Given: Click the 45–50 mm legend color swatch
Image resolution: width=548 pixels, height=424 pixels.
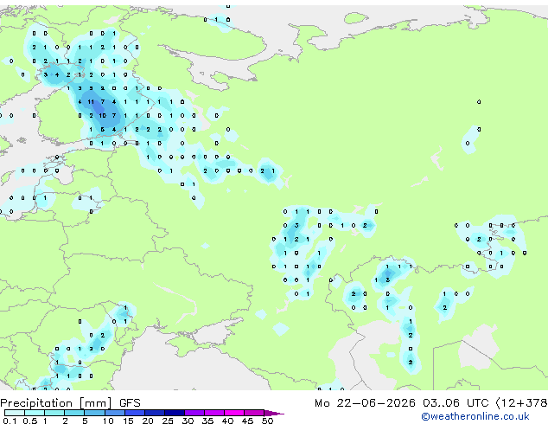Looking at the screenshot, I should click(x=254, y=413).
